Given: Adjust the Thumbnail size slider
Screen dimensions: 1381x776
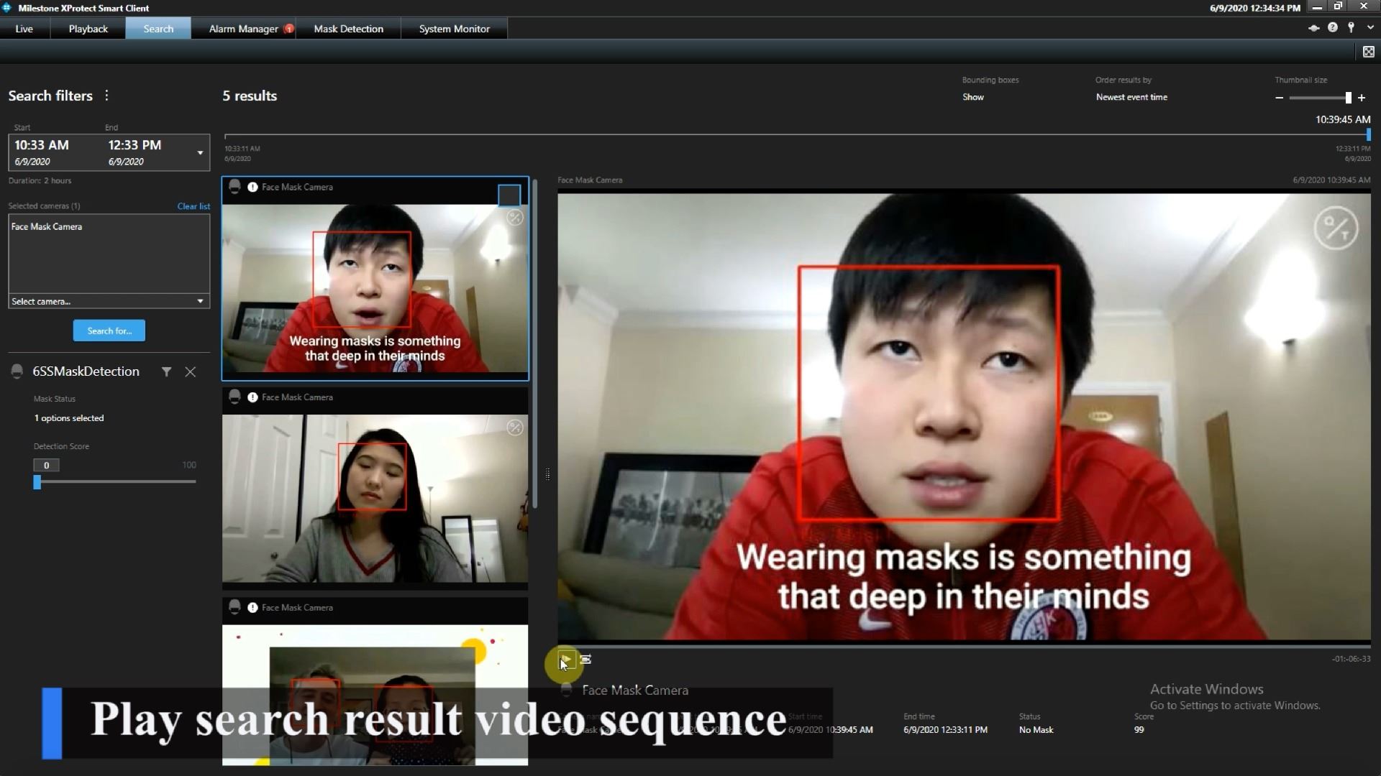Looking at the screenshot, I should pos(1349,98).
